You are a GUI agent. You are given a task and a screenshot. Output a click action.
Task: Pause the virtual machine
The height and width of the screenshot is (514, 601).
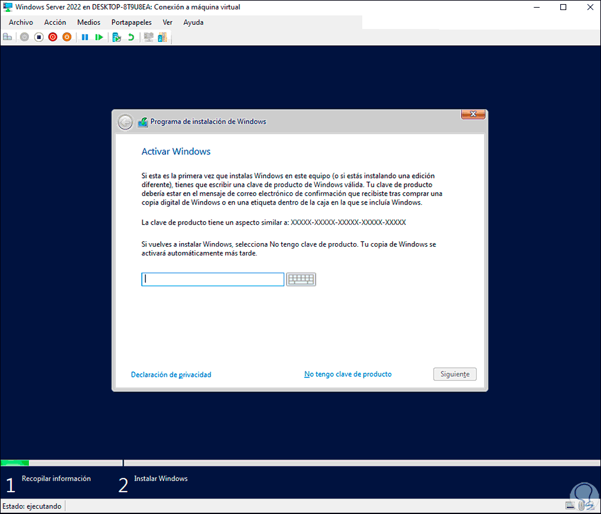[85, 37]
